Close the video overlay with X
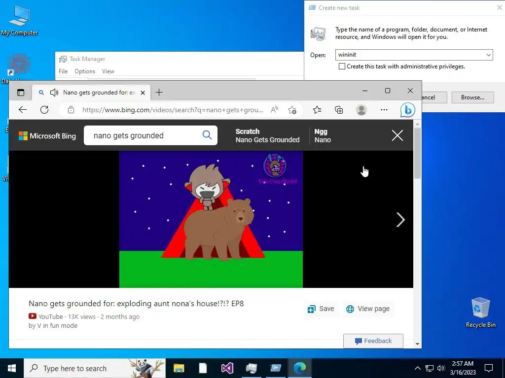The width and height of the screenshot is (505, 378). [397, 135]
